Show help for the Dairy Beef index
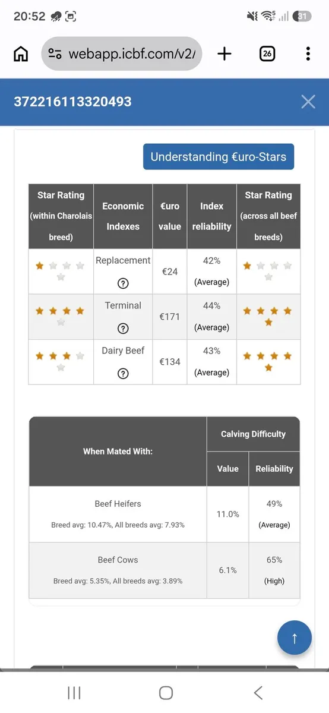Viewport: 329px width, 713px height. (123, 373)
